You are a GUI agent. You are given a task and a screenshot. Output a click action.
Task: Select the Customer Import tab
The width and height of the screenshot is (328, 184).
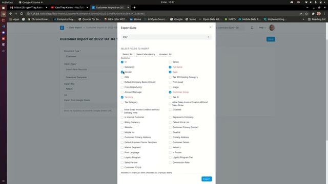point(111,8)
